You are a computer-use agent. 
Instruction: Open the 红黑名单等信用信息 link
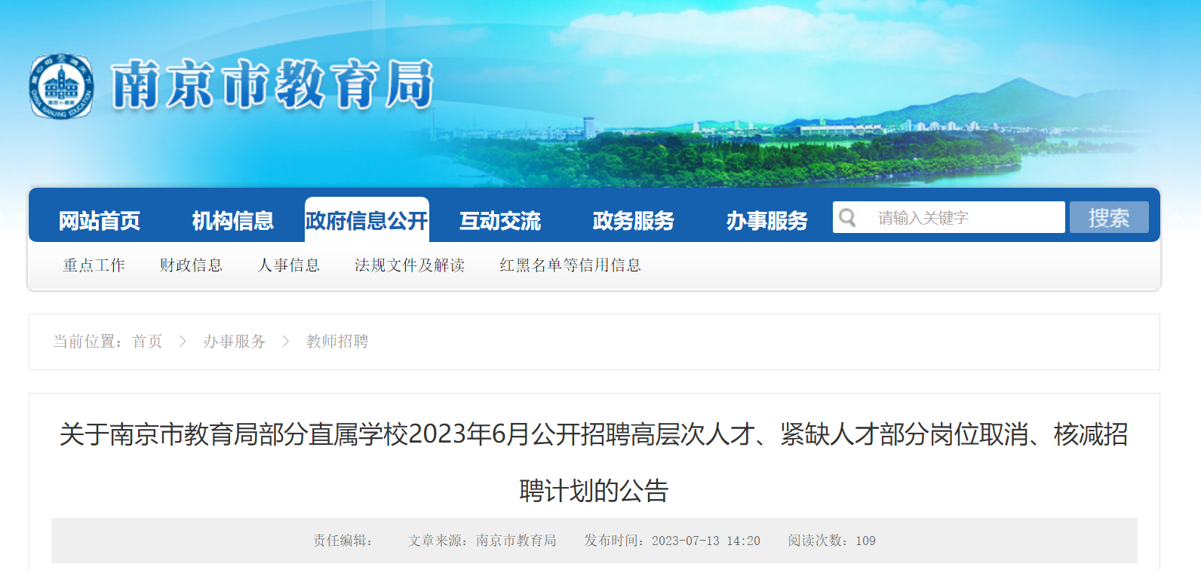pyautogui.click(x=570, y=265)
